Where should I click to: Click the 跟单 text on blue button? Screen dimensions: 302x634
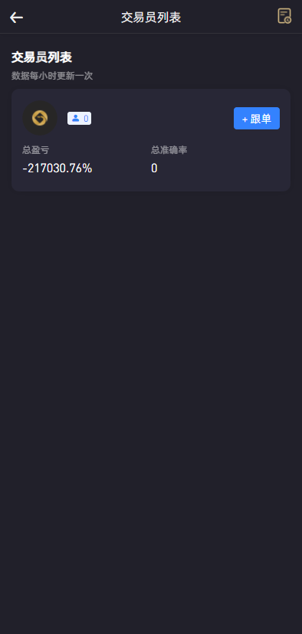[261, 119]
